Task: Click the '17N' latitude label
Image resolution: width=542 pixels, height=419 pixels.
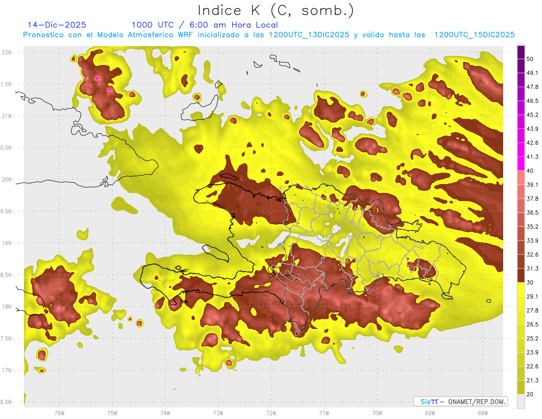Action: 7,370
